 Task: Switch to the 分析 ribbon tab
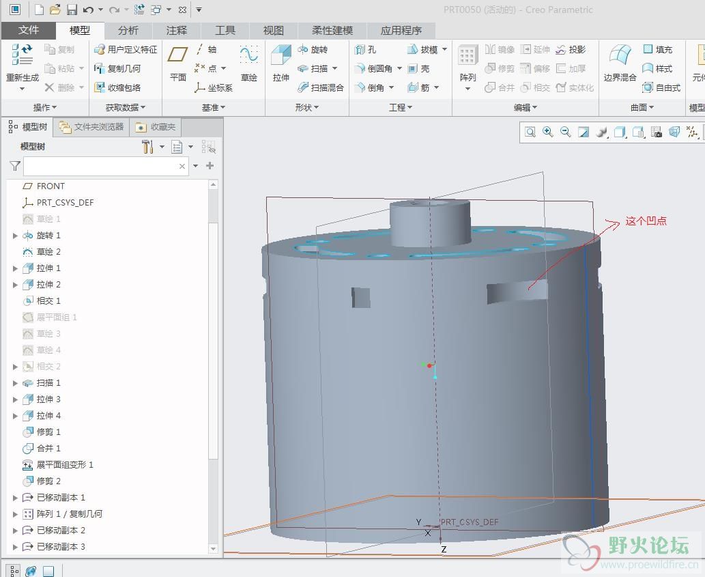click(x=128, y=30)
